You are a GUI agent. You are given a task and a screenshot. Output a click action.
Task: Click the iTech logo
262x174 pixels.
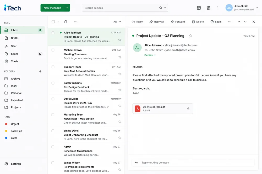click(13, 8)
